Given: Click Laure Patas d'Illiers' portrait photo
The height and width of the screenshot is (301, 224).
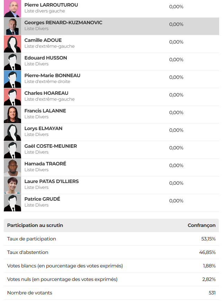Looking at the screenshot, I should (12, 185).
